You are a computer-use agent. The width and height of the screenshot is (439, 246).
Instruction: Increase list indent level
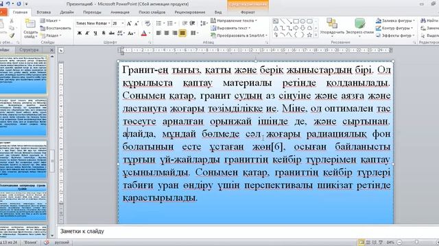click(x=192, y=23)
